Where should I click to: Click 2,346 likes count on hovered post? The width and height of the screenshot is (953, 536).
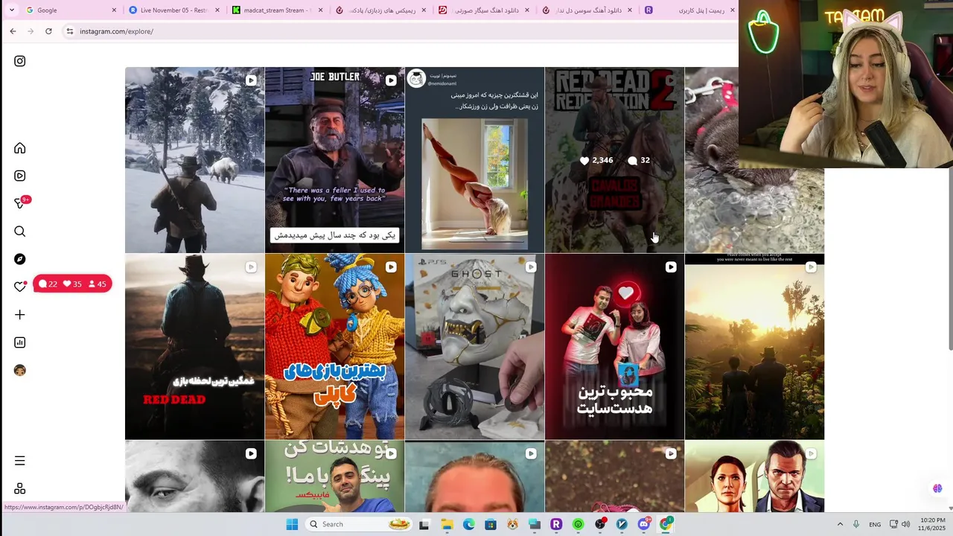pyautogui.click(x=596, y=160)
